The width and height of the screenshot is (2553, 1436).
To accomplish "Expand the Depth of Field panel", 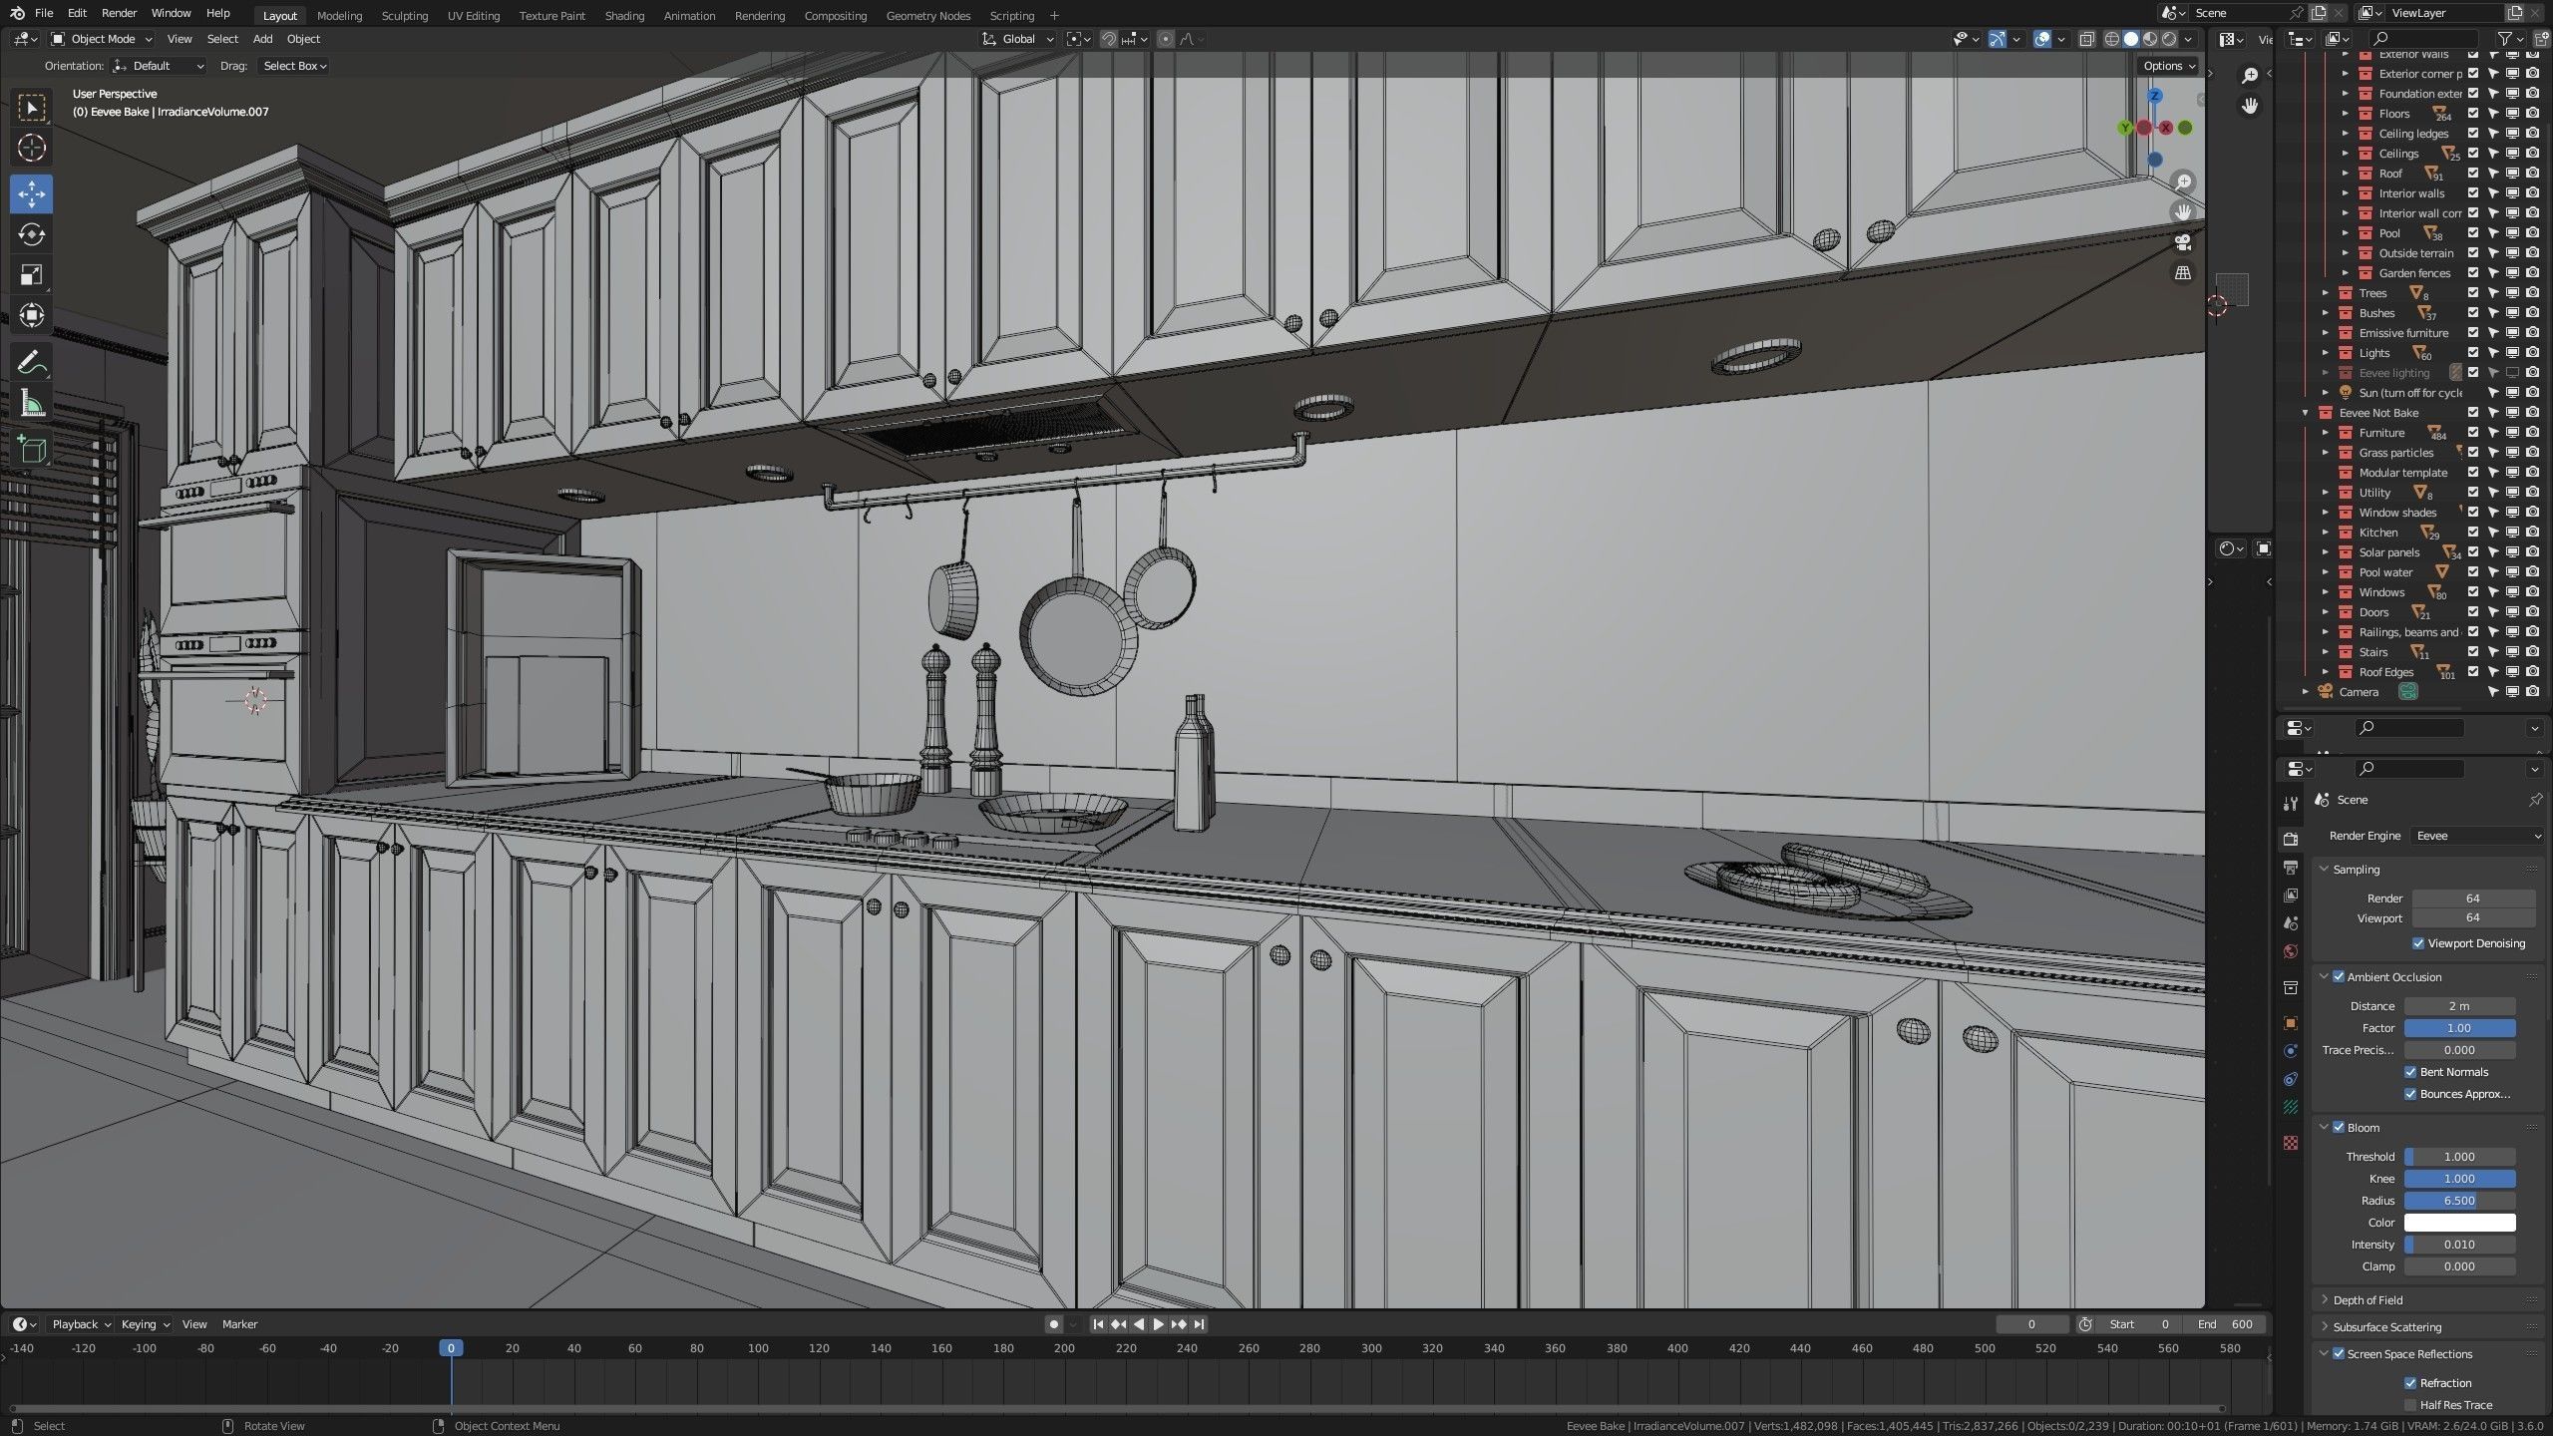I will point(2368,1300).
